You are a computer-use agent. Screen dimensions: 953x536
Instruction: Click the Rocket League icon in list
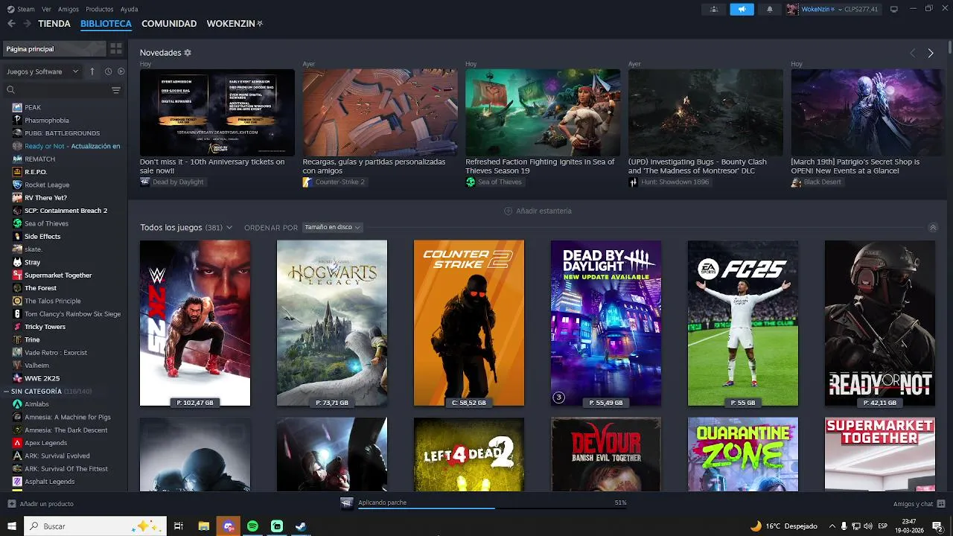(17, 185)
